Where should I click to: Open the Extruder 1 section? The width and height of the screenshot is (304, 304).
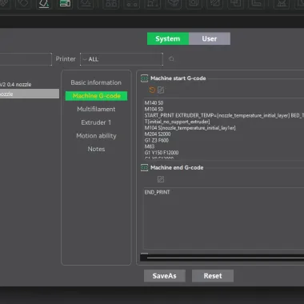click(96, 122)
